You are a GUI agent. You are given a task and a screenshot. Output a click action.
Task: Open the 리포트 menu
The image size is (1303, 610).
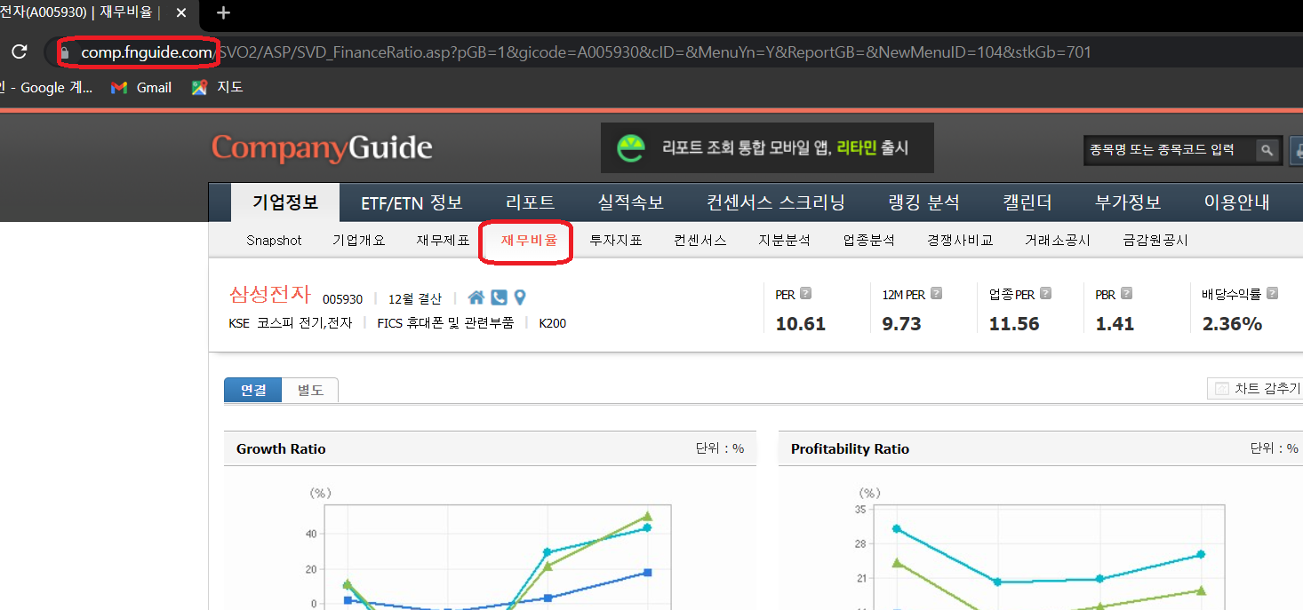point(530,202)
